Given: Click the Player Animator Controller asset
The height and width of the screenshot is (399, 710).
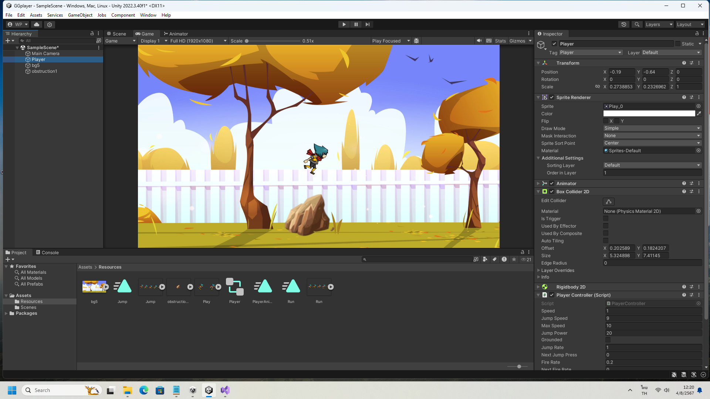Looking at the screenshot, I should click(234, 287).
